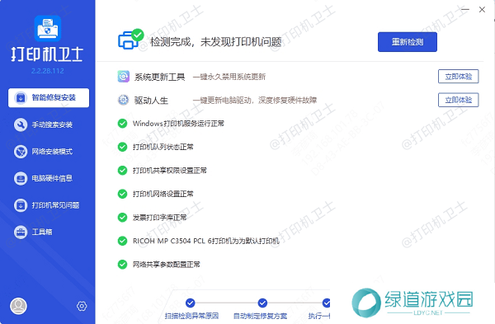
Task: Click the toolbox icon beside 工具箱
Action: 21,232
